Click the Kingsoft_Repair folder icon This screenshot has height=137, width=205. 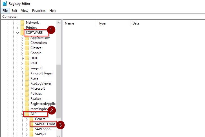(27, 73)
